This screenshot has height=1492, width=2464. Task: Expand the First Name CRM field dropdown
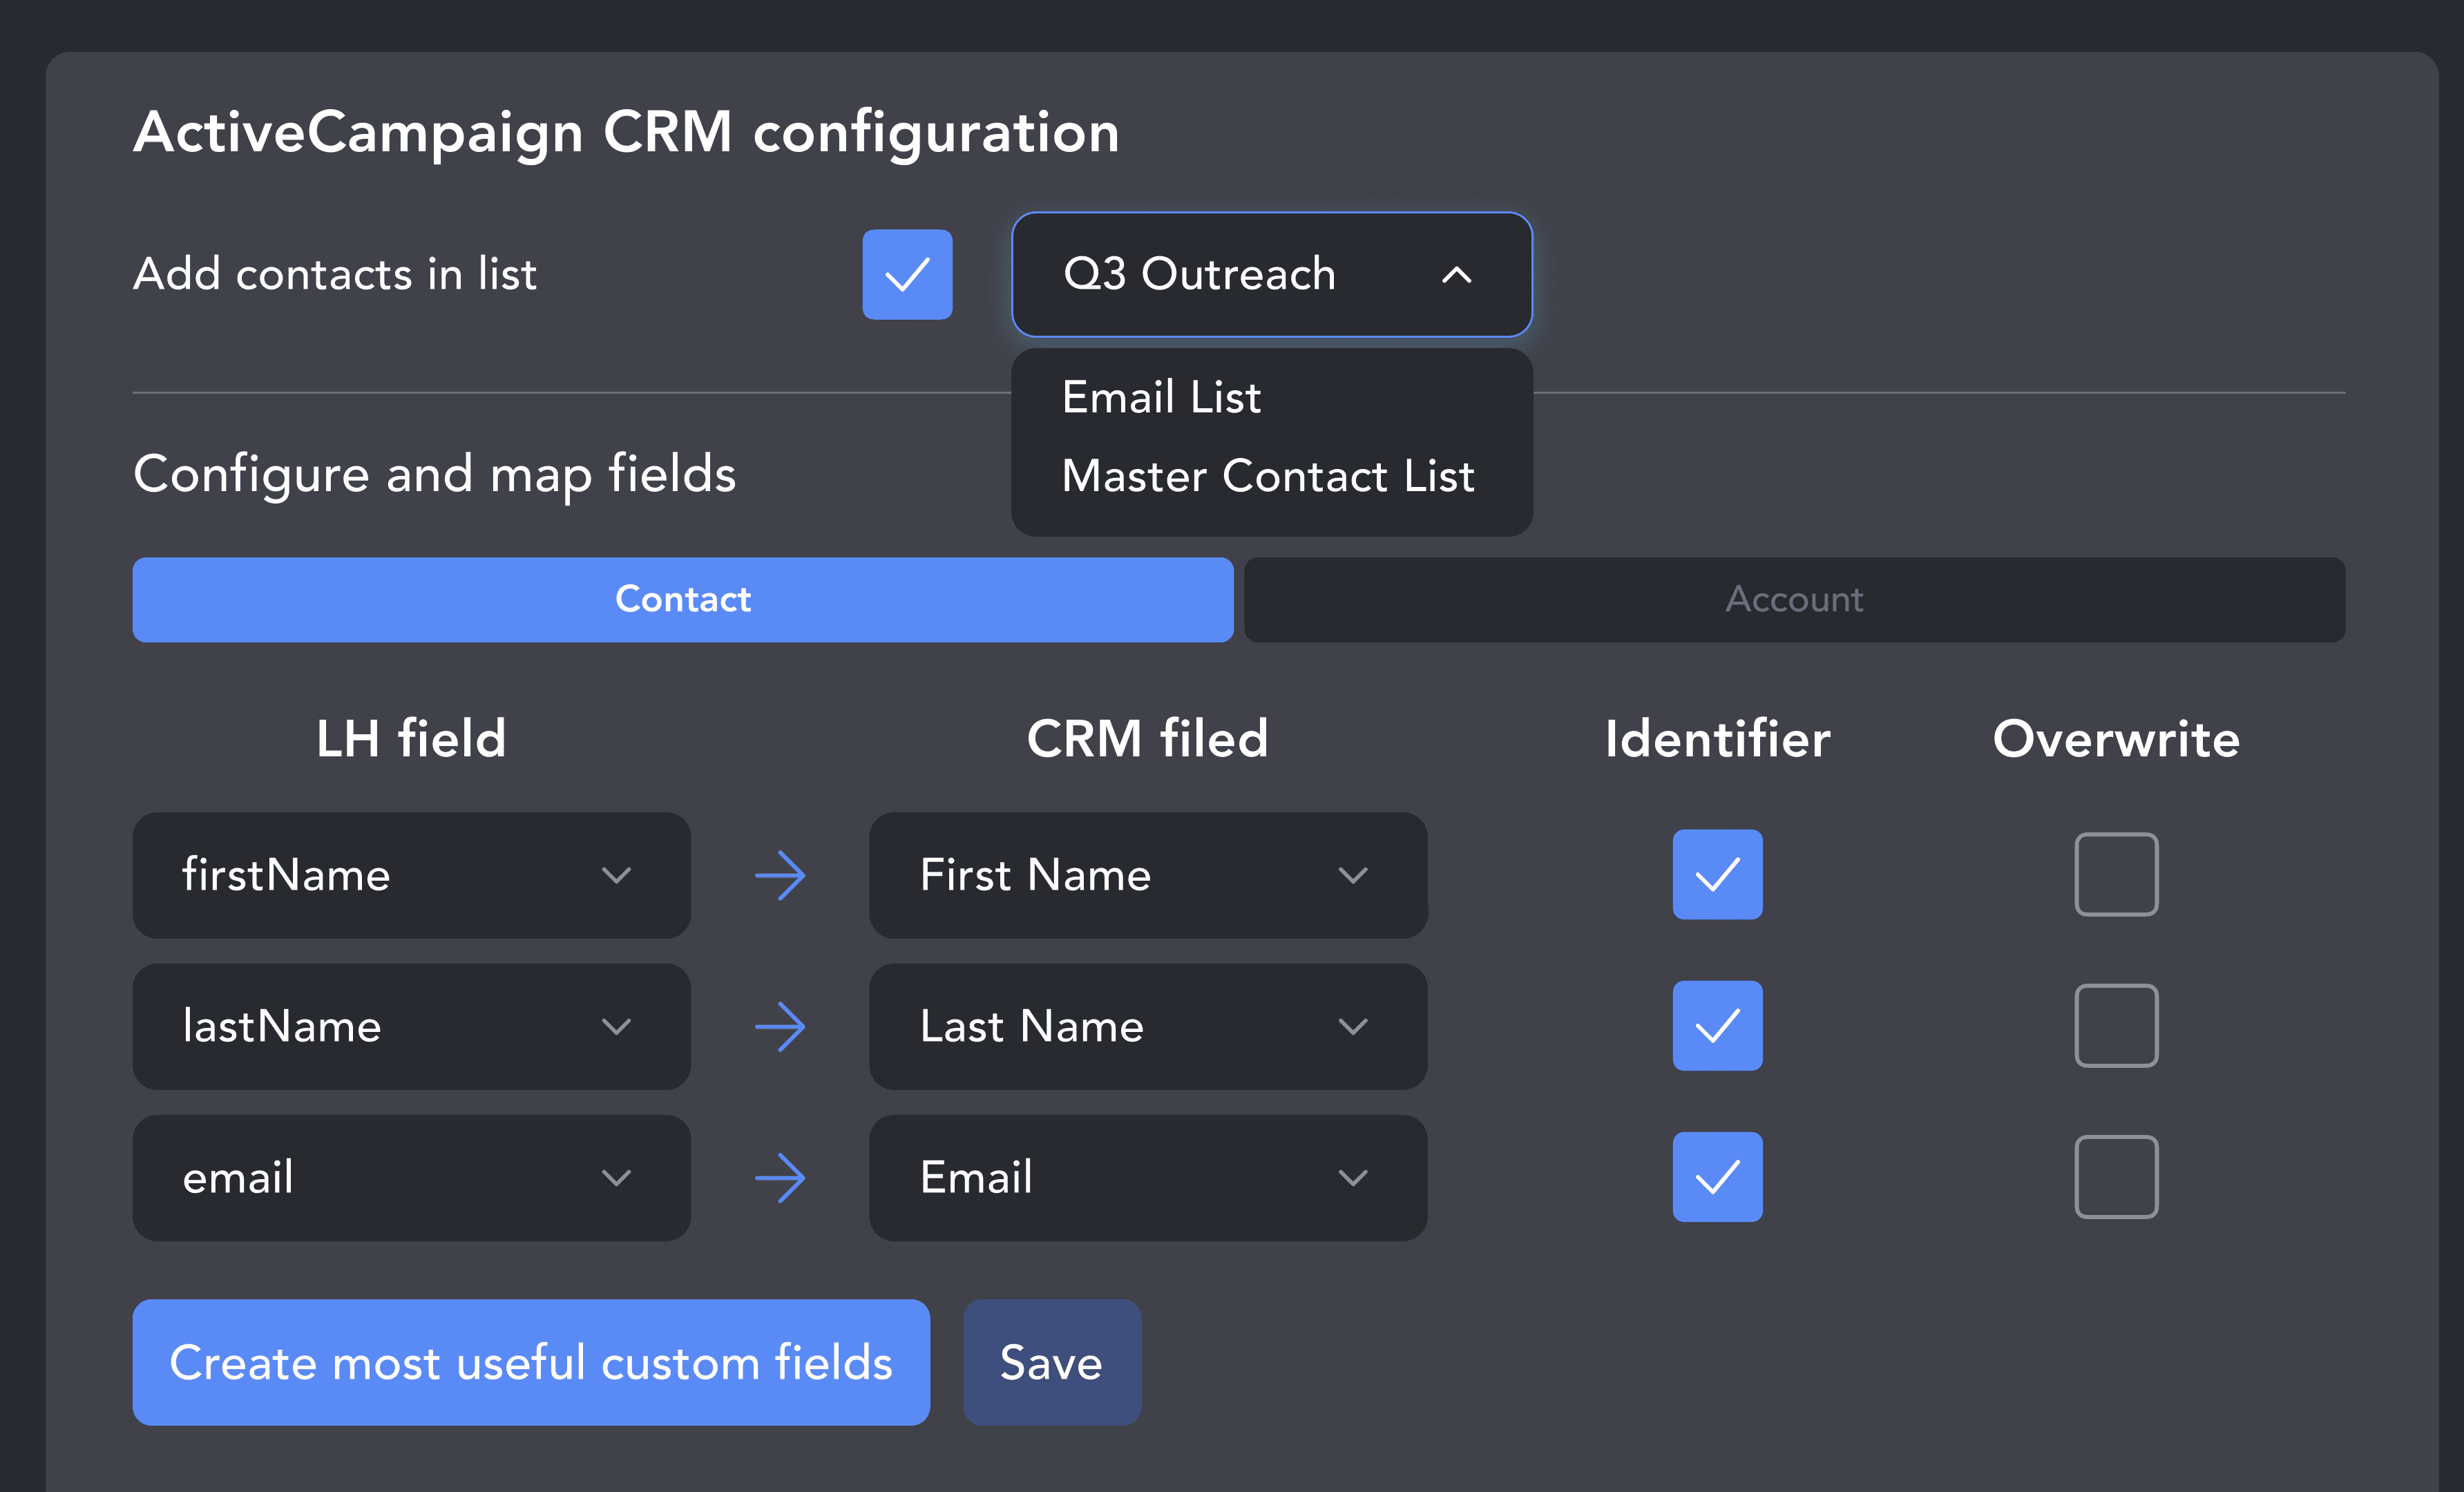[1148, 875]
